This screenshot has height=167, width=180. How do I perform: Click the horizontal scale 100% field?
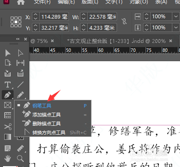tap(161, 17)
